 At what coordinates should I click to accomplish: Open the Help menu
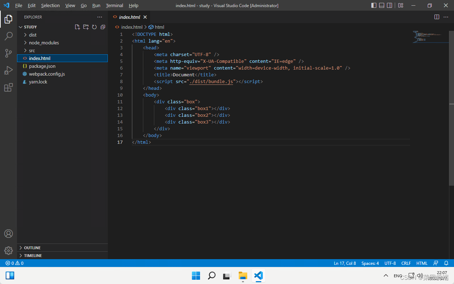coord(133,5)
